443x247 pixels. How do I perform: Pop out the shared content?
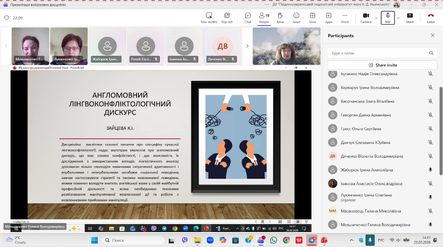[227, 17]
